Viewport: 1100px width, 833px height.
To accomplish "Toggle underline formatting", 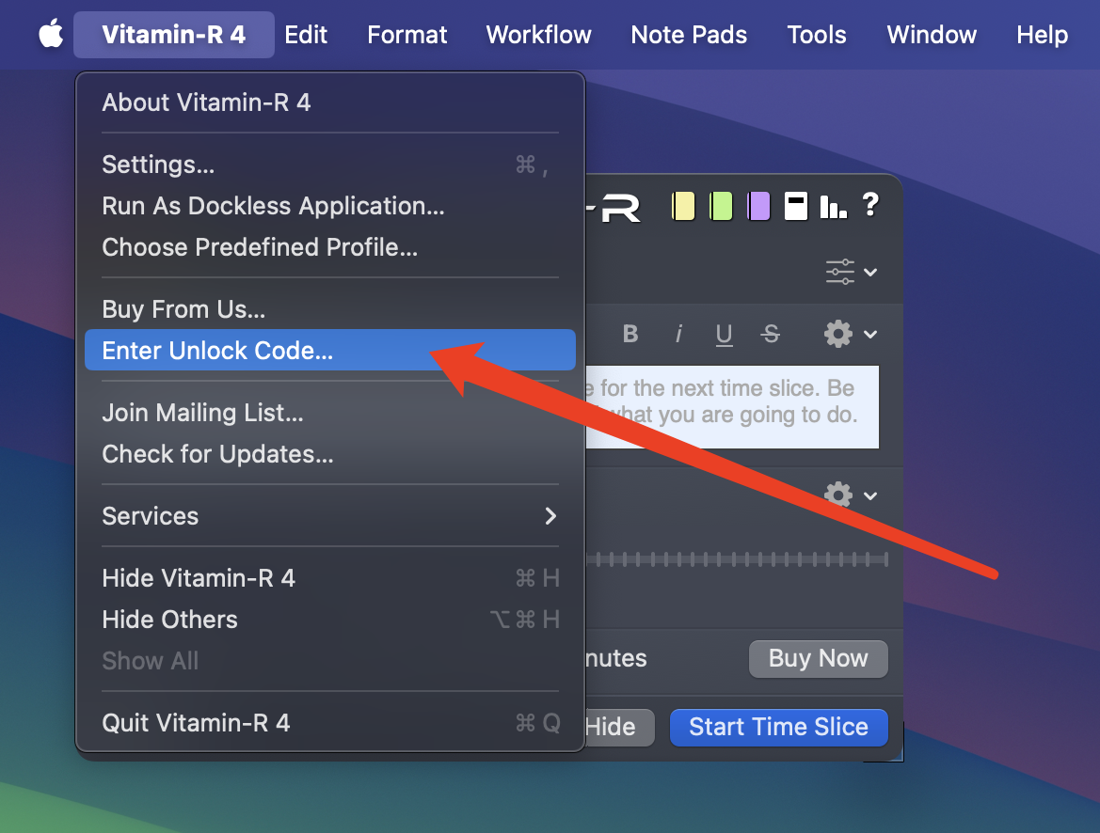I will [724, 335].
